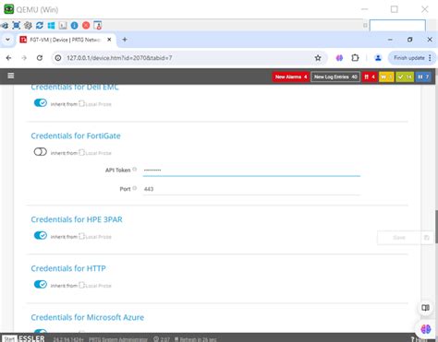Click the green up sensors badge showing 14
Image resolution: width=438 pixels, height=342 pixels.
point(405,77)
